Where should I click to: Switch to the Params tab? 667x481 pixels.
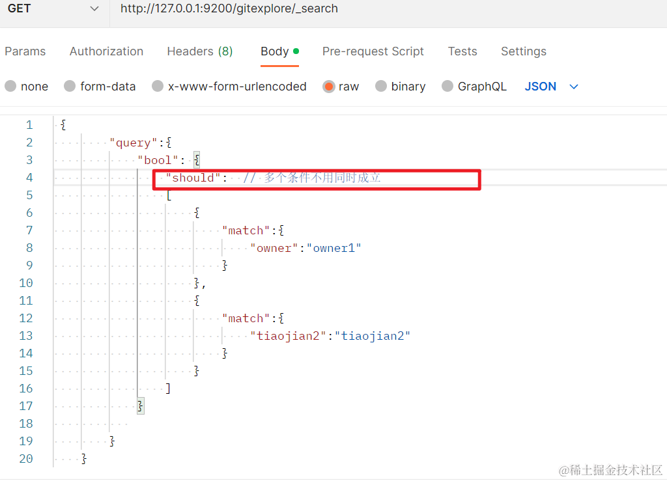coord(25,51)
